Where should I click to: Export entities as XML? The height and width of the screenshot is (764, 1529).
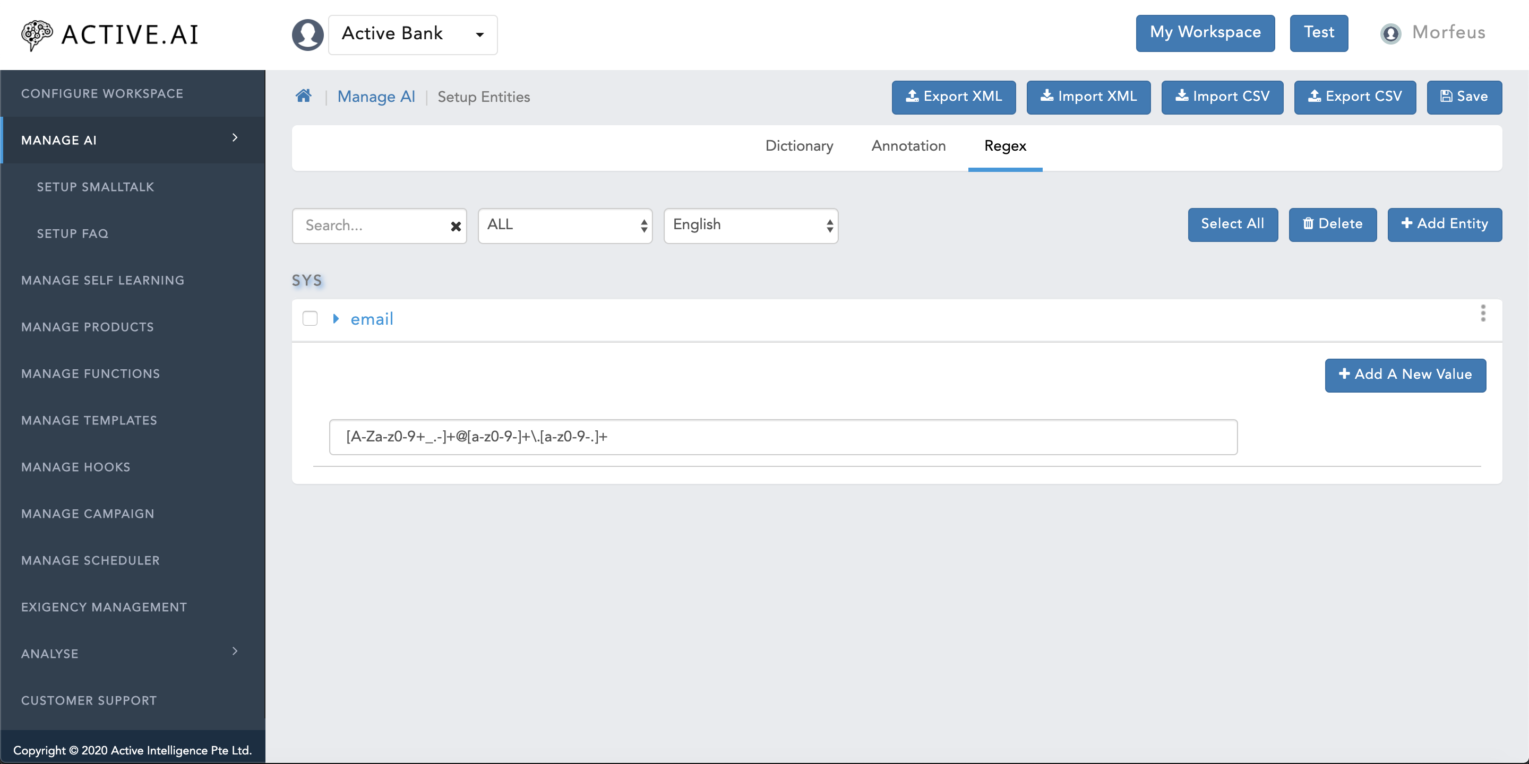click(954, 97)
